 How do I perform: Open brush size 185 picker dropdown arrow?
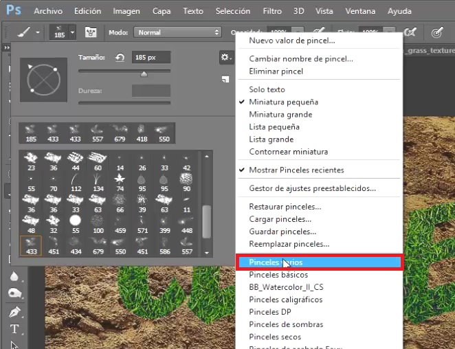click(72, 32)
